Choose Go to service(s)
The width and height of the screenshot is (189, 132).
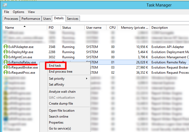[60, 128]
